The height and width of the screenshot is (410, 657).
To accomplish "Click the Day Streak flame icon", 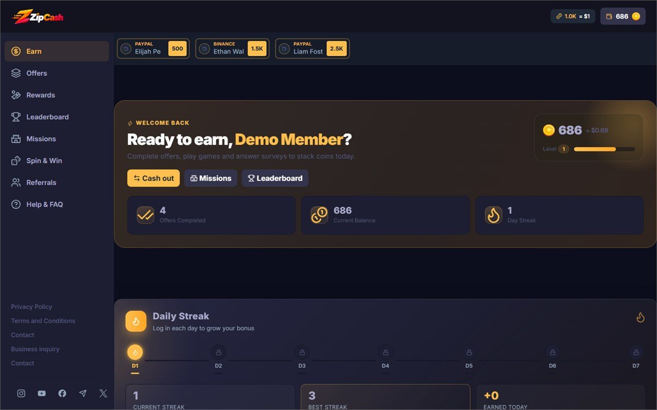I will pyautogui.click(x=493, y=215).
